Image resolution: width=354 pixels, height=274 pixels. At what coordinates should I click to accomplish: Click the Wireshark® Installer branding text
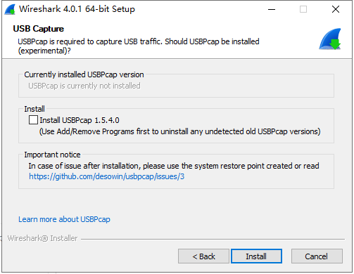(x=42, y=238)
